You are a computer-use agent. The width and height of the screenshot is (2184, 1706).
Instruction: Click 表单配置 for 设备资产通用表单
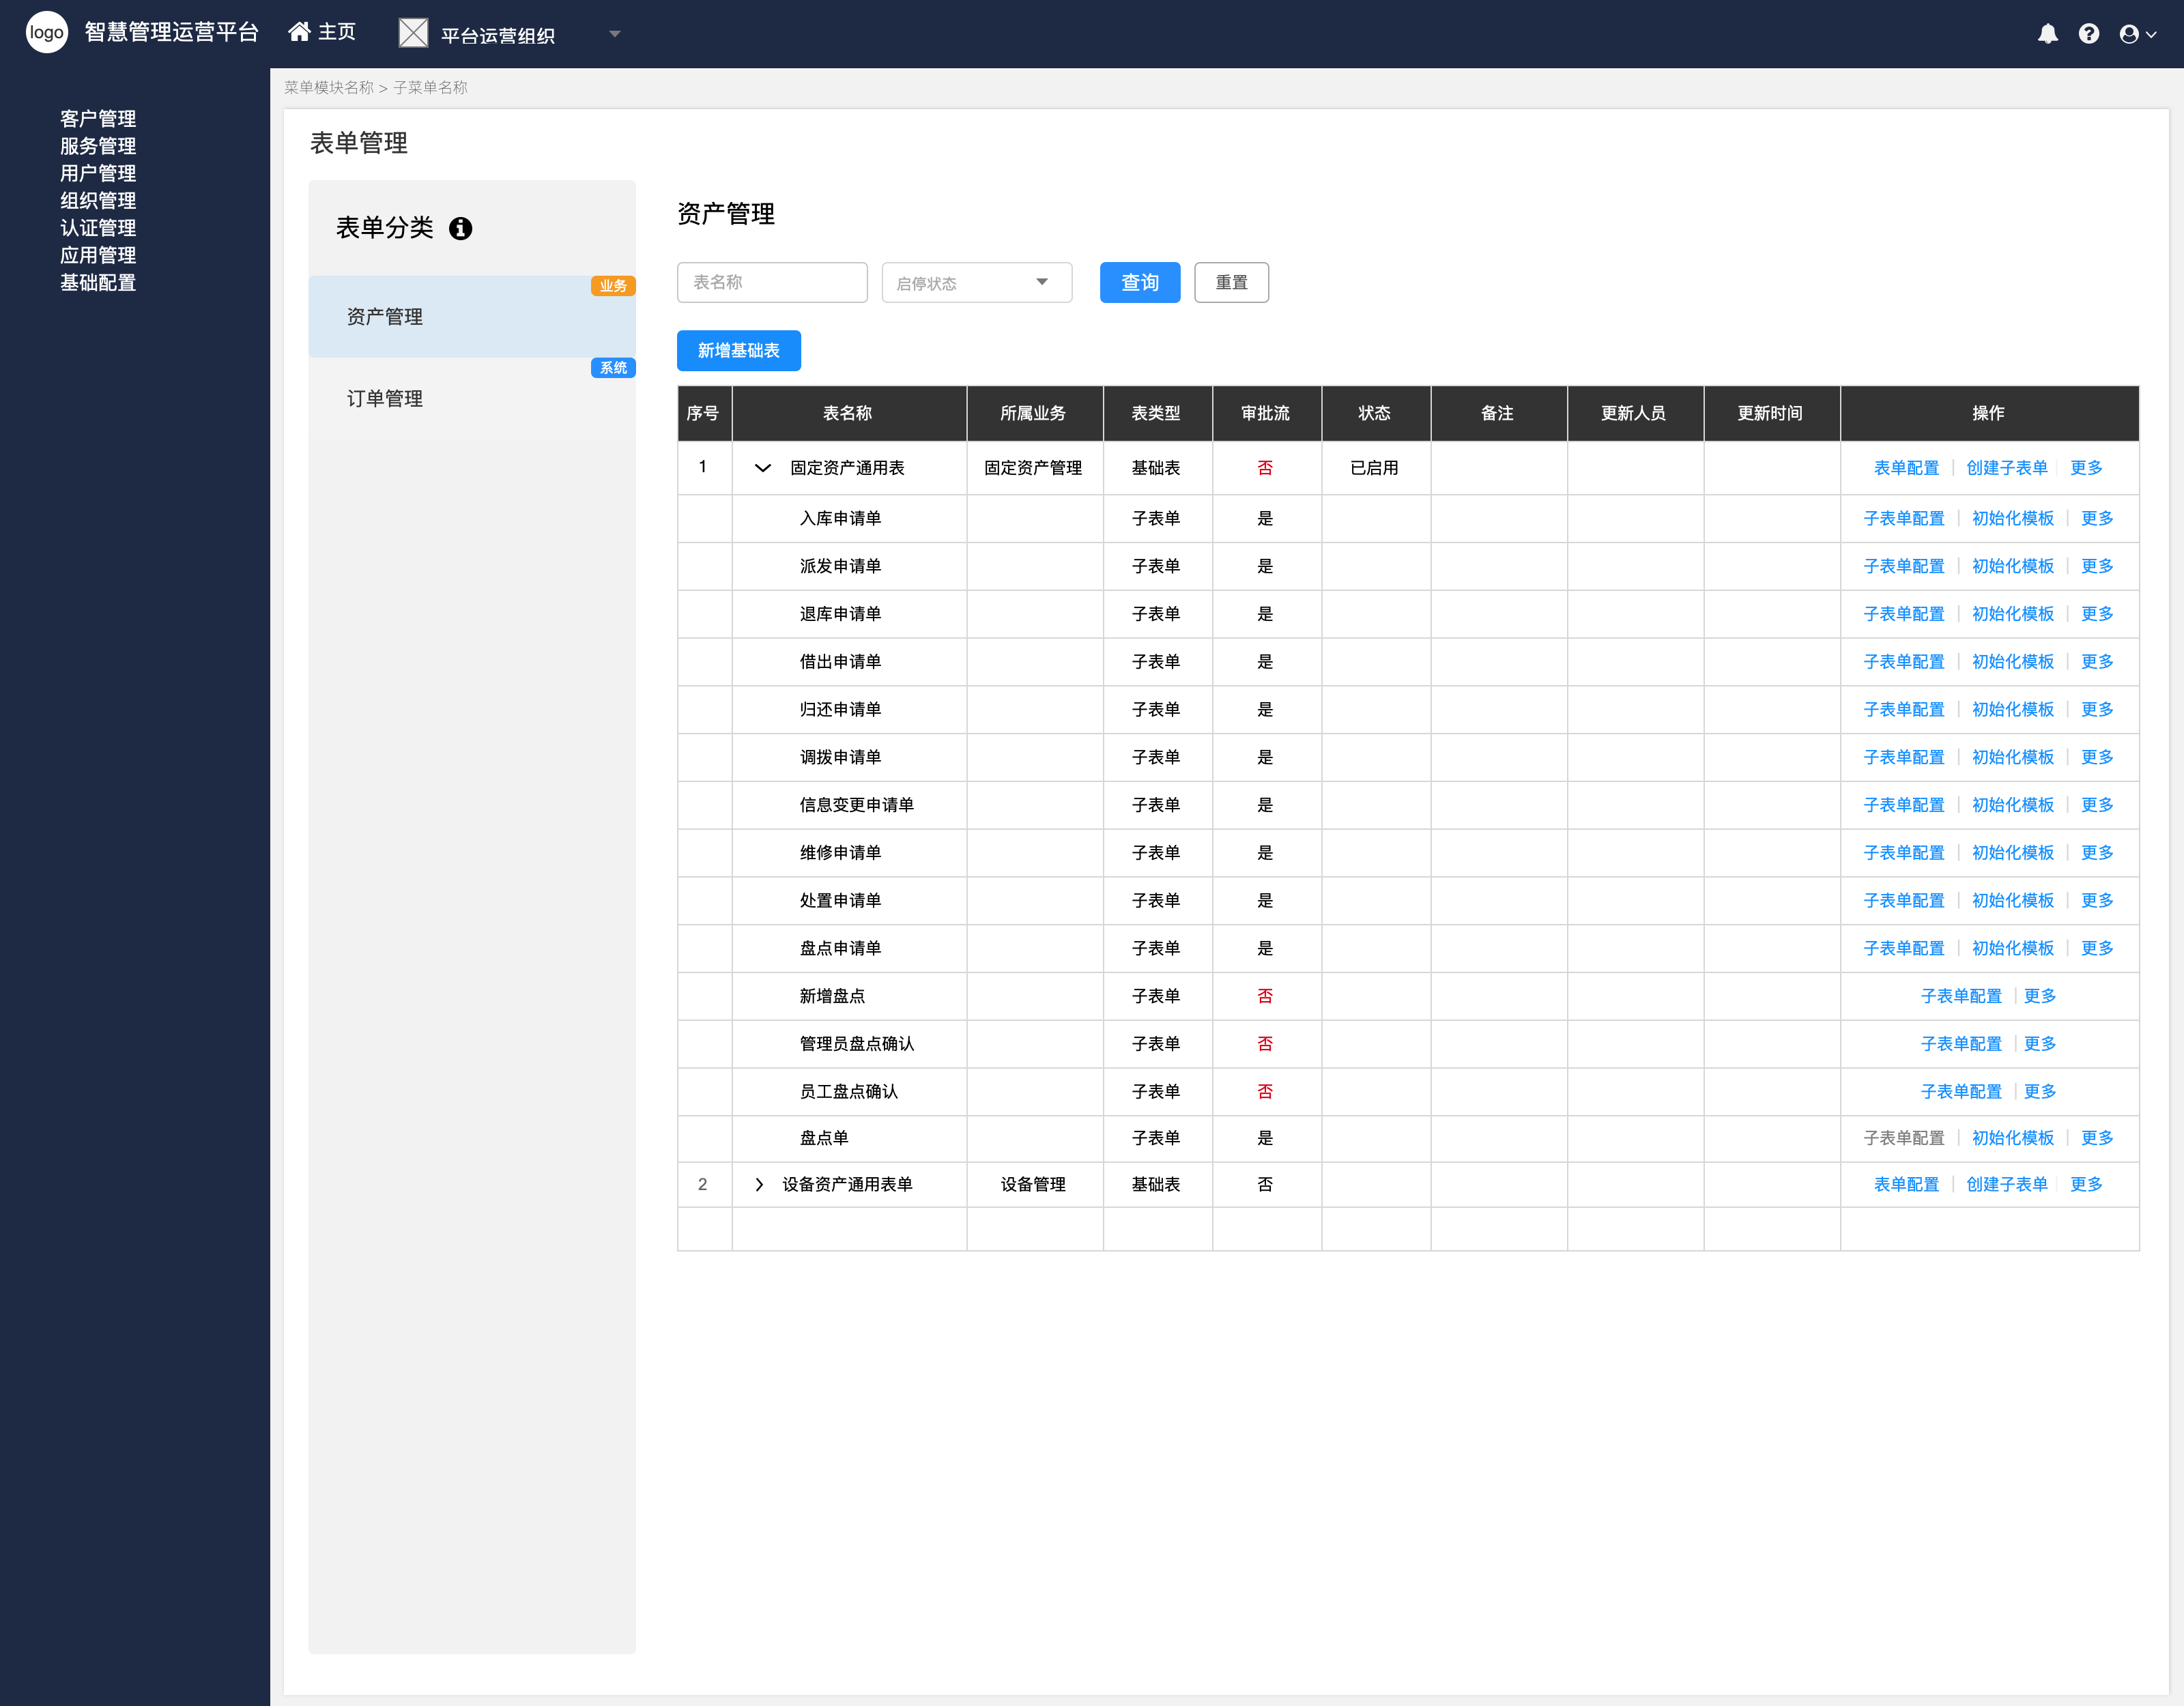[1906, 1184]
